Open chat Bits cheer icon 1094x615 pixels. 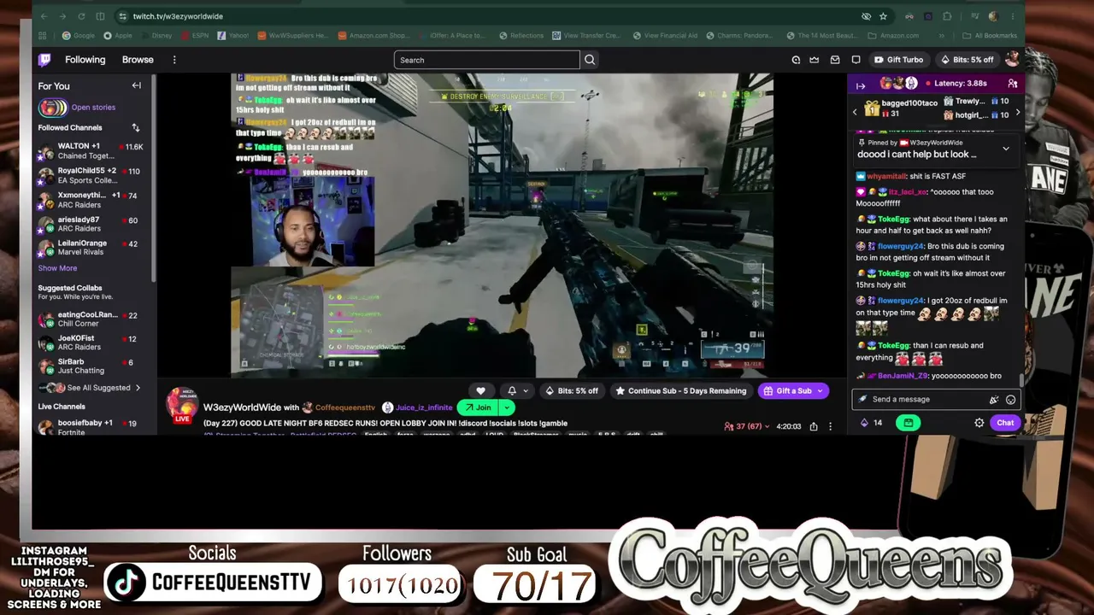pos(993,400)
